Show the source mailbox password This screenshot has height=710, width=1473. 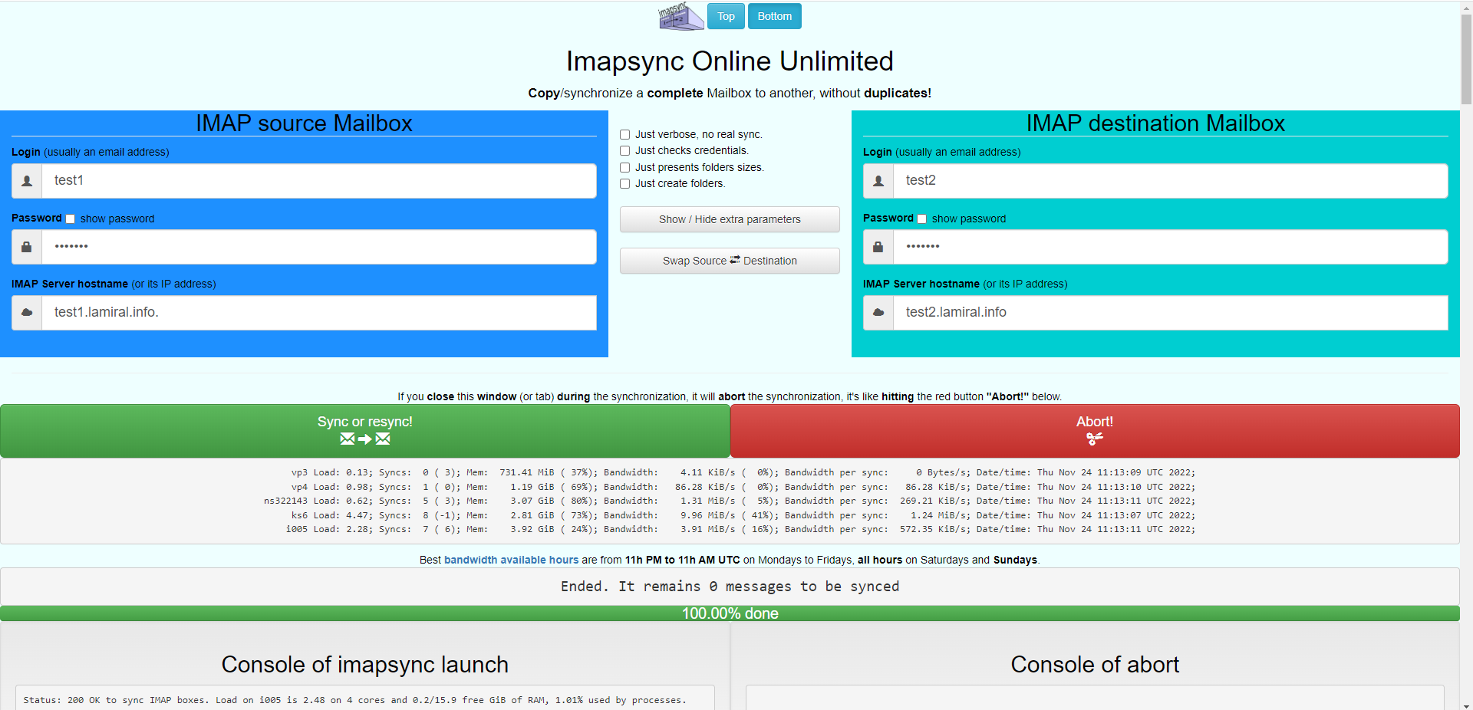click(70, 219)
